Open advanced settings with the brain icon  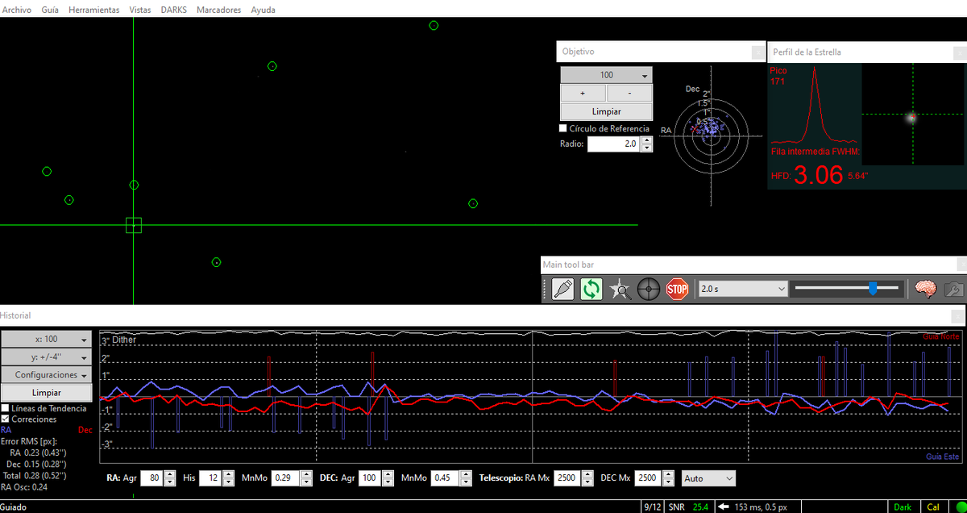925,289
